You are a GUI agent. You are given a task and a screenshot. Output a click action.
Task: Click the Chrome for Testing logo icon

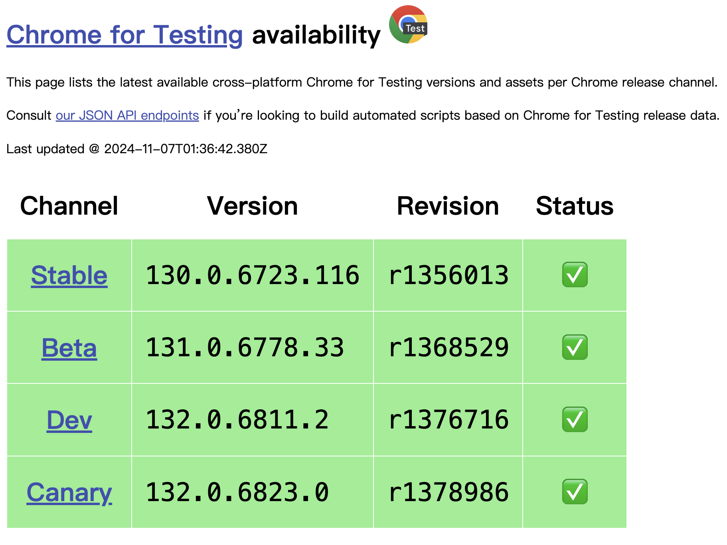tap(408, 24)
